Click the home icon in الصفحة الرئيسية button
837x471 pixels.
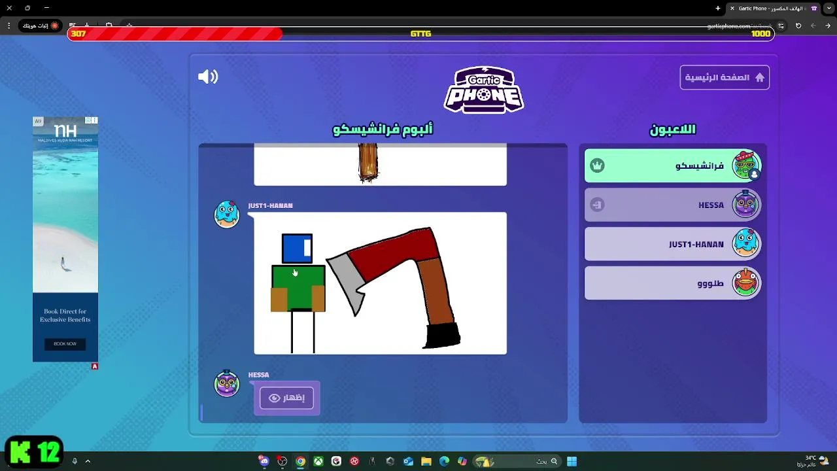coord(759,77)
